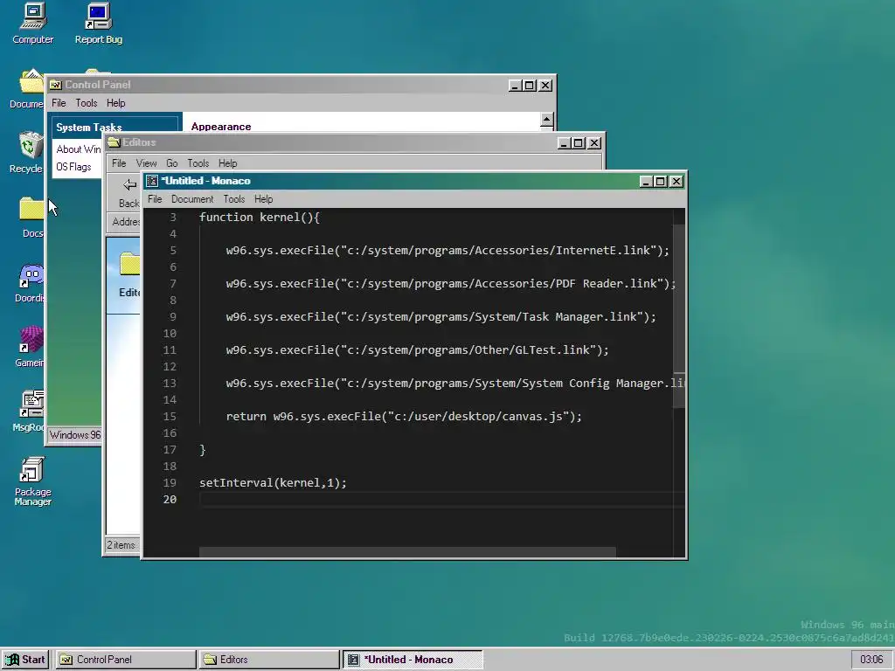Open File menu in Editors window
Screen dimensions: 895x671
[x=119, y=163]
